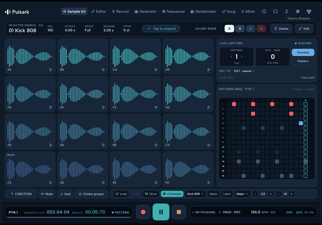Select sound bank C
The image size is (322, 225).
(x=250, y=29)
